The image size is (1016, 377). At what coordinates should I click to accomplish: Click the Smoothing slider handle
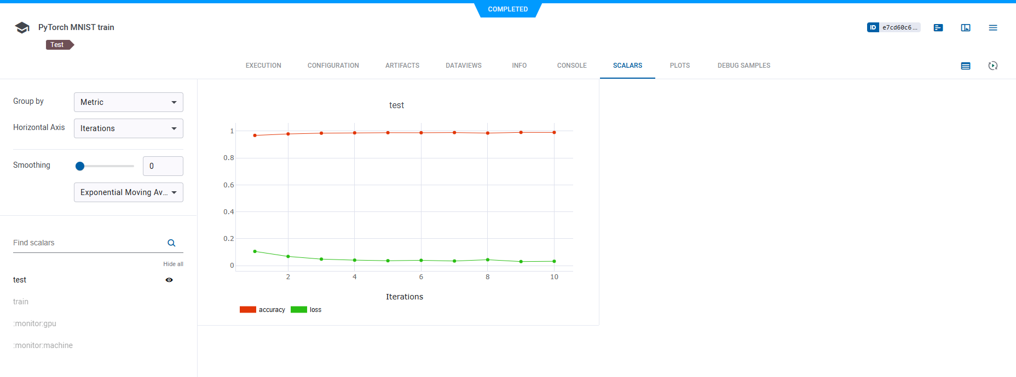80,166
